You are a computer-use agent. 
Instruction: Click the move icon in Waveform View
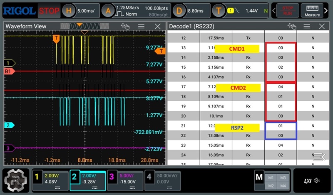[125, 26]
